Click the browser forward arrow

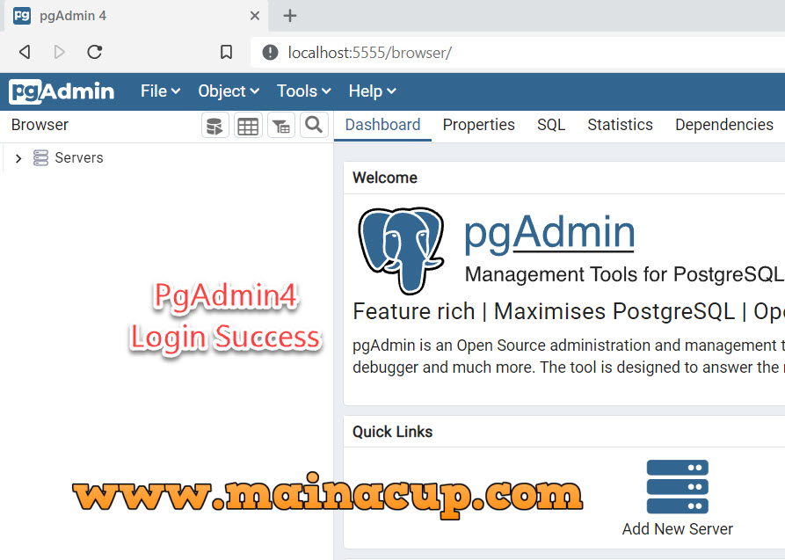click(x=59, y=52)
